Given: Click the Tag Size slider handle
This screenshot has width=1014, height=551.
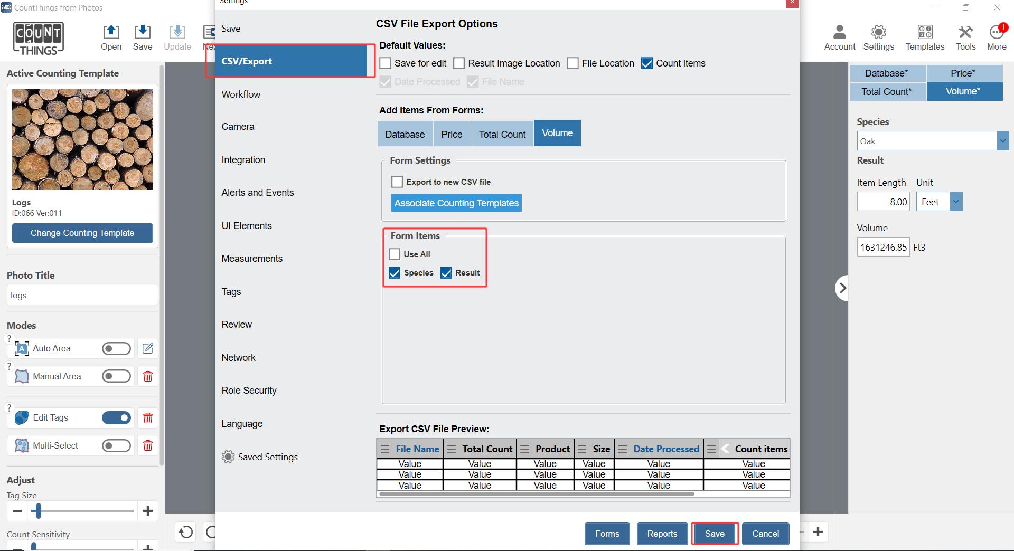Looking at the screenshot, I should point(37,511).
